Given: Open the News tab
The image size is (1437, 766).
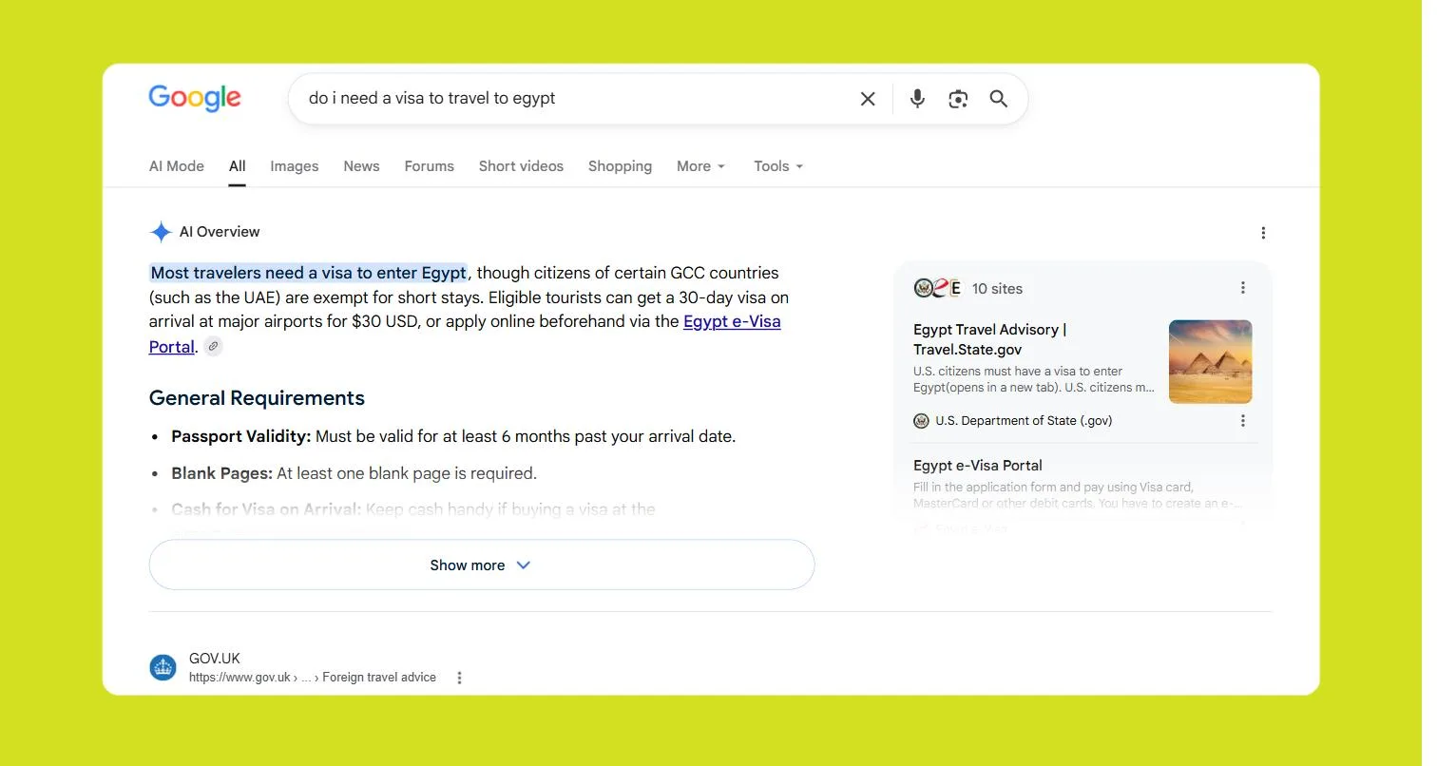Looking at the screenshot, I should (x=361, y=166).
